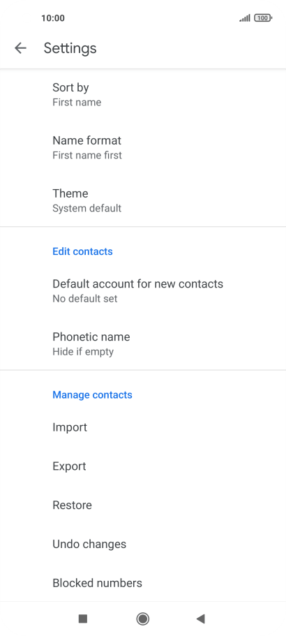The width and height of the screenshot is (286, 636).
Task: Select Undo changes
Action: click(143, 545)
